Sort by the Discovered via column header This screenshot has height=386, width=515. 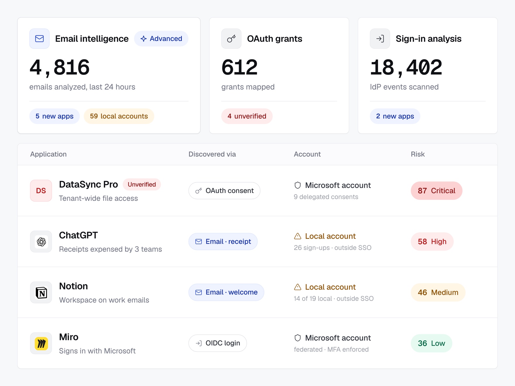point(212,154)
